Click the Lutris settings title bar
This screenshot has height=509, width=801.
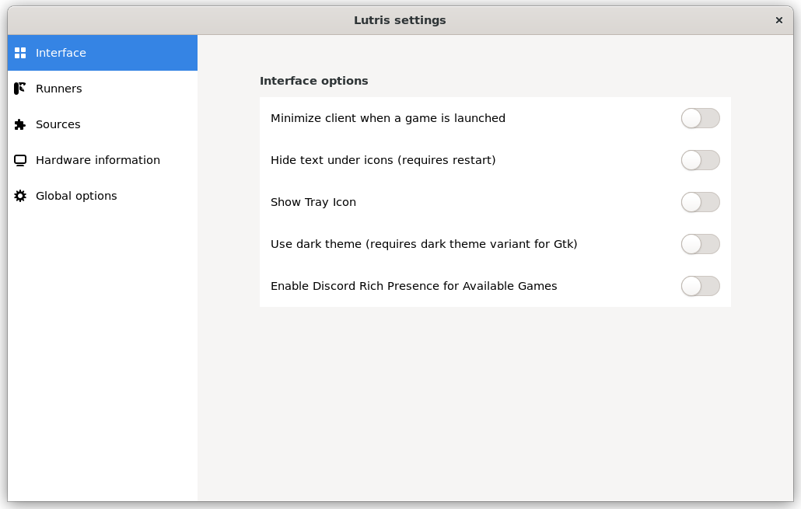pos(400,20)
